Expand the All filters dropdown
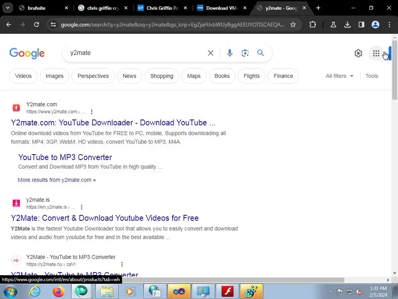Image resolution: width=398 pixels, height=299 pixels. 339,76
